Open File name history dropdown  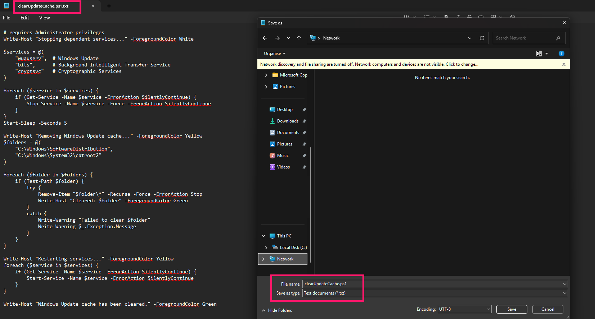click(x=564, y=284)
